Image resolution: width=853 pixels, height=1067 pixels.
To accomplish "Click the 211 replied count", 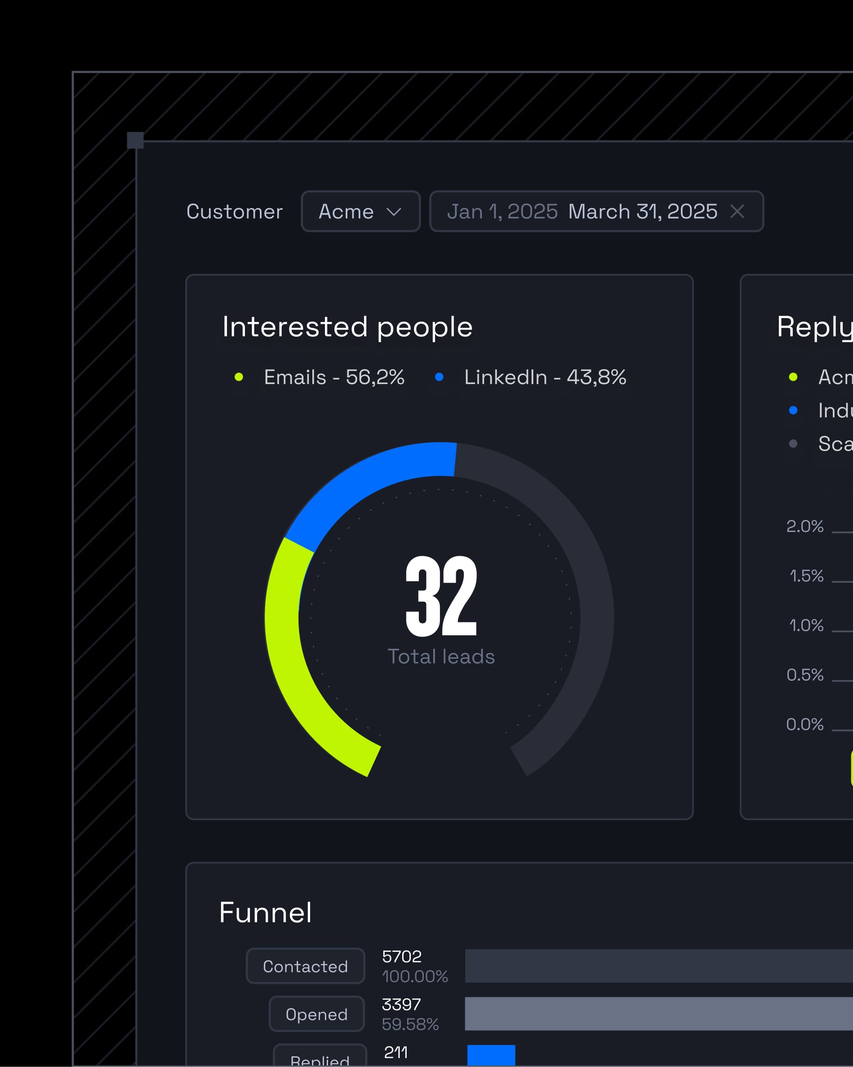I will [396, 1053].
